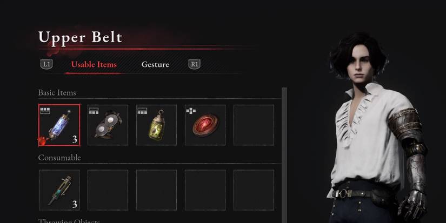
Task: Select the fifth empty Basic Items slot
Action: [x=254, y=125]
